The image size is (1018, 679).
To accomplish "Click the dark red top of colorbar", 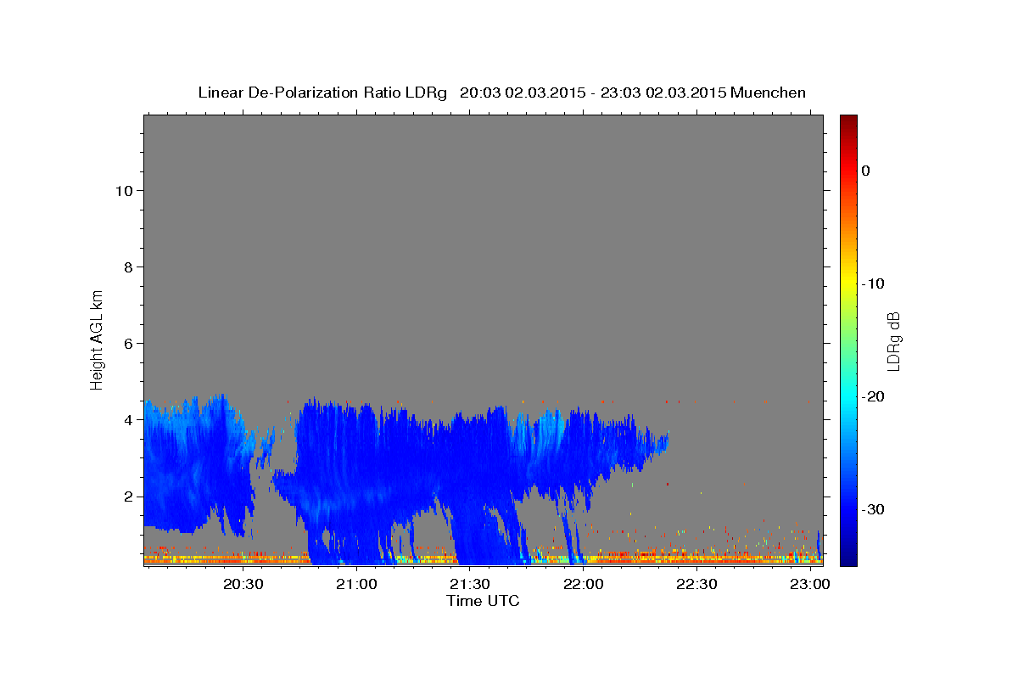I will coord(848,121).
